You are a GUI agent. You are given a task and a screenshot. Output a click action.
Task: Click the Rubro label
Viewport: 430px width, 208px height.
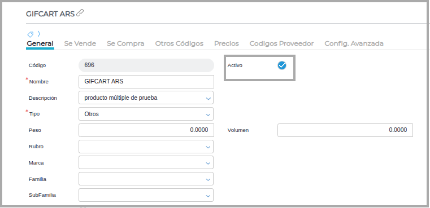coord(36,147)
